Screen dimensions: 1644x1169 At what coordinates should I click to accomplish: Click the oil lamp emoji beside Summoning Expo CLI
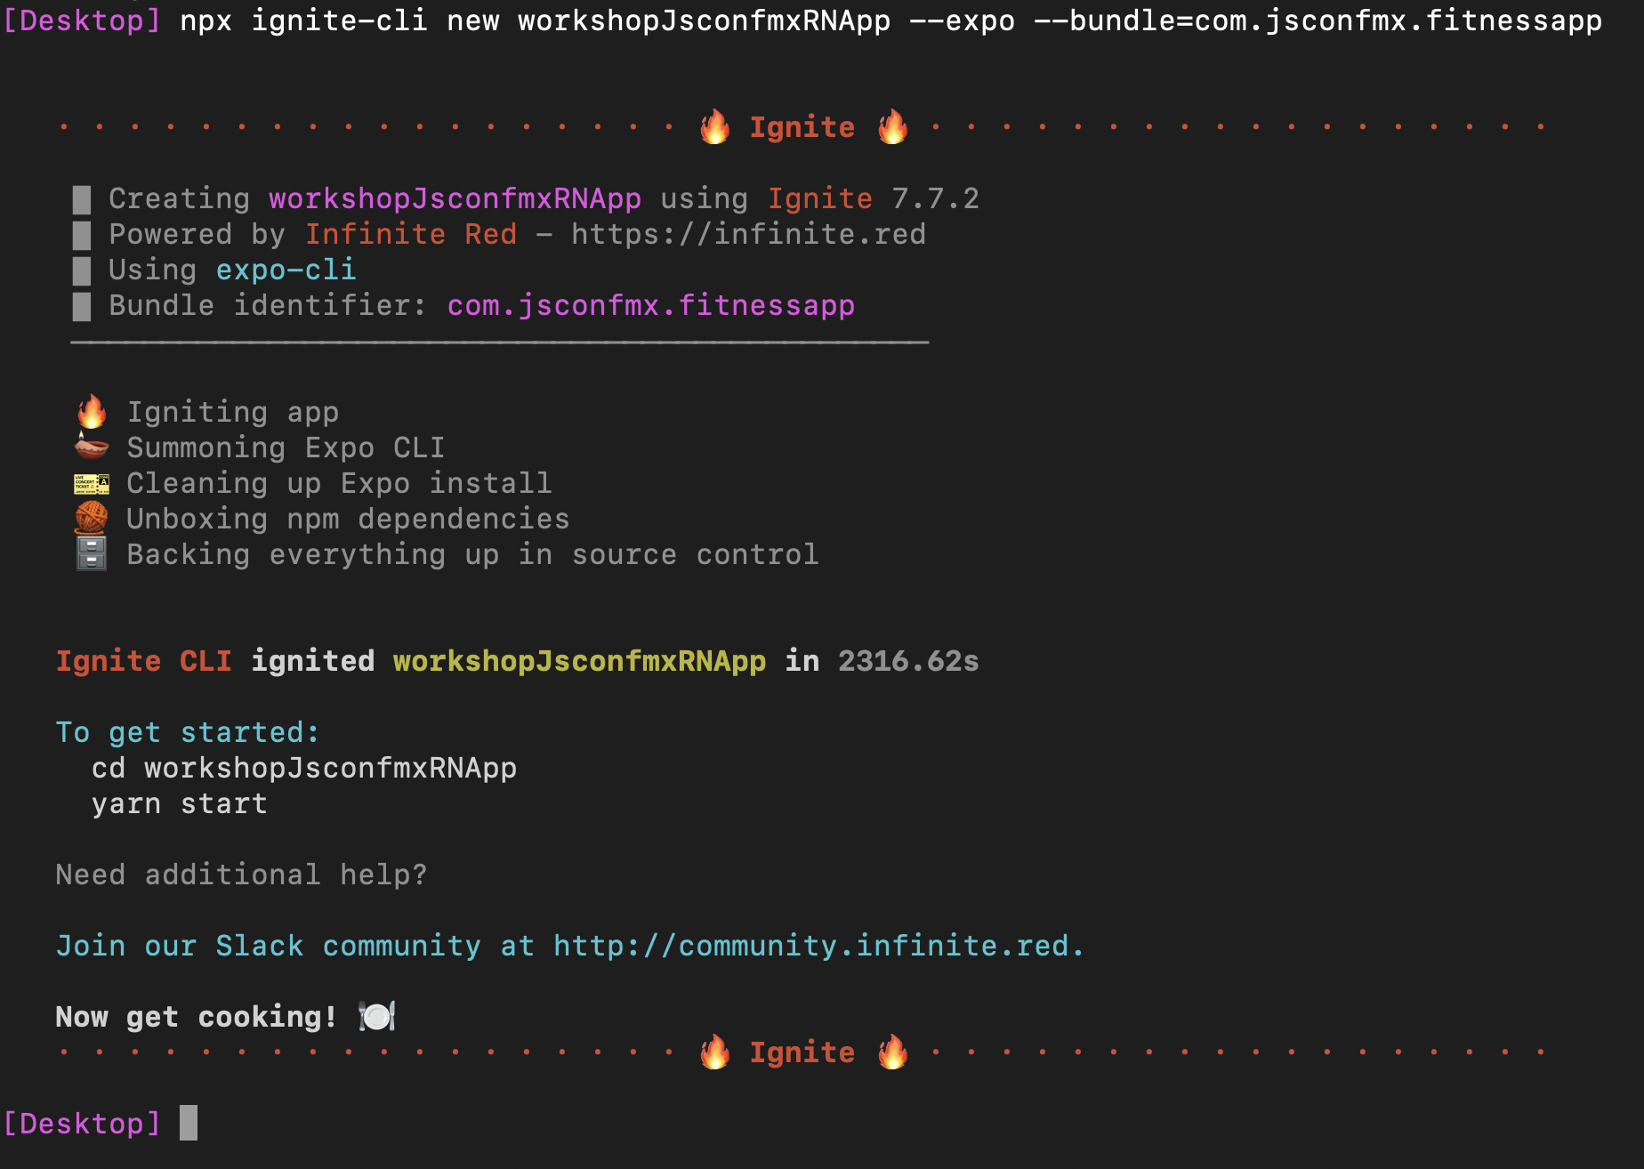pyautogui.click(x=92, y=447)
